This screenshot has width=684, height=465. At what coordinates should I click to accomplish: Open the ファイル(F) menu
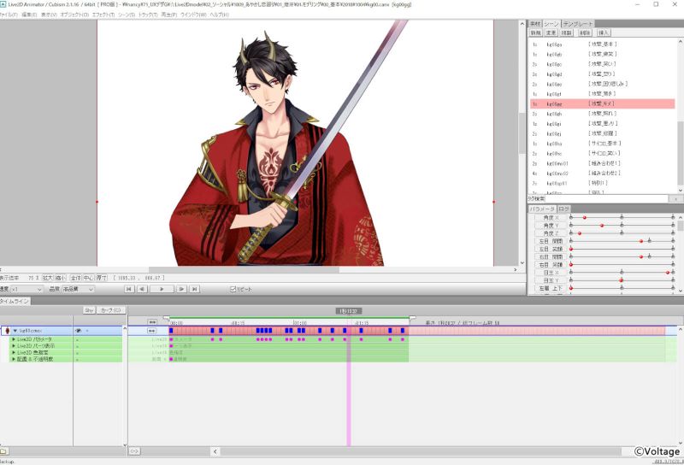(x=9, y=15)
